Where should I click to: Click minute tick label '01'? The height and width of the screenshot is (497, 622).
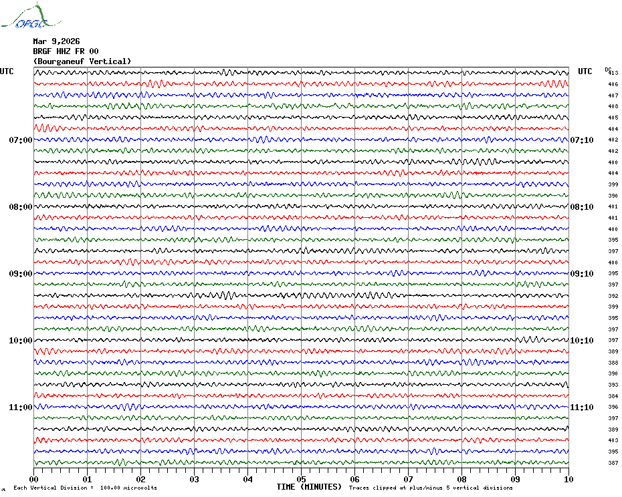(87, 480)
